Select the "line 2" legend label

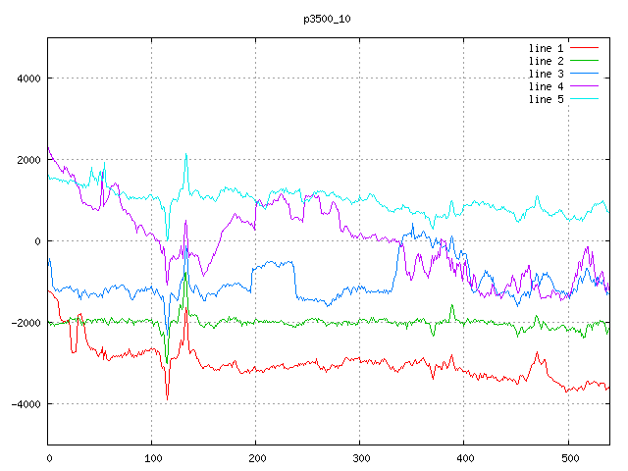[546, 60]
